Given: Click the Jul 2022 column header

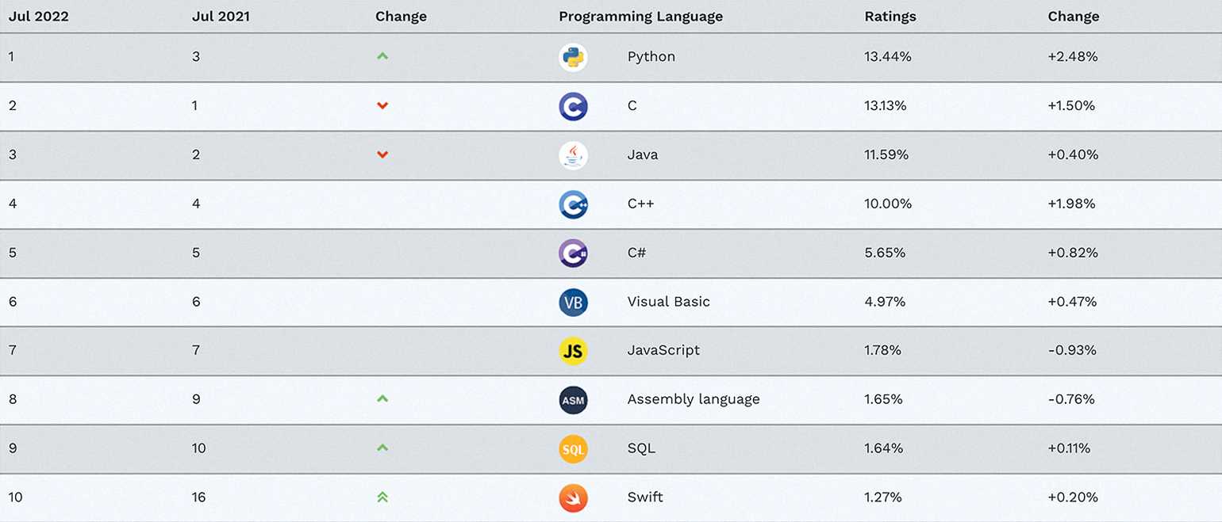Looking at the screenshot, I should click(x=38, y=17).
